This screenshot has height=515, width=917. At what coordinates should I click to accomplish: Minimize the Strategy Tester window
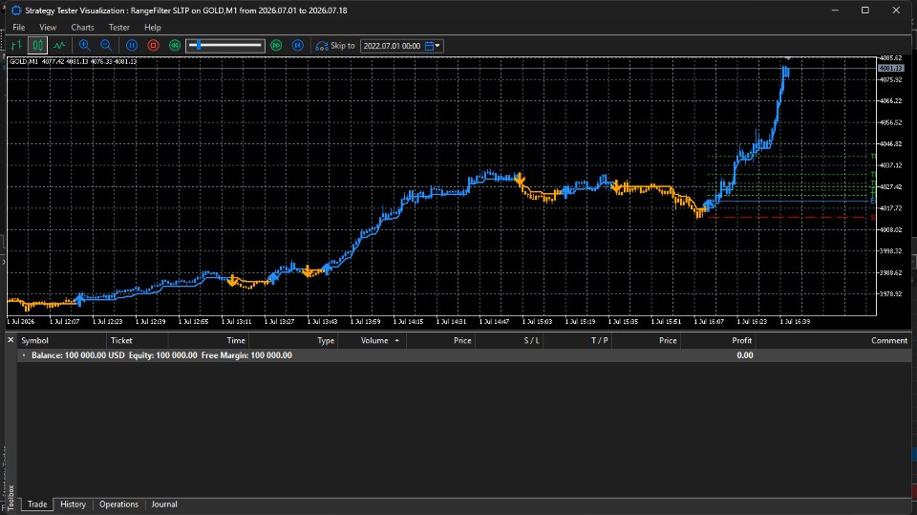pos(835,10)
